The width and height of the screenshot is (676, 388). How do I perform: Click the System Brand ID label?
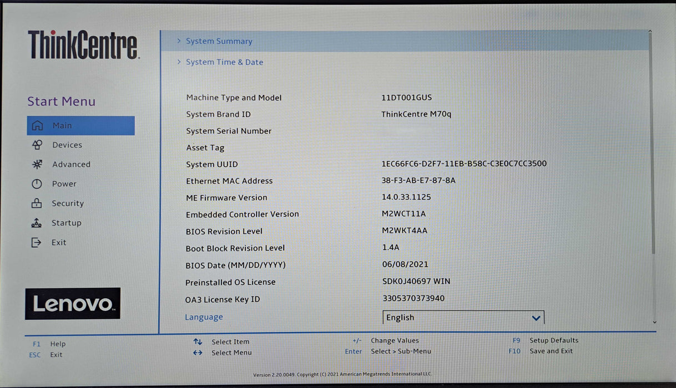pyautogui.click(x=218, y=114)
